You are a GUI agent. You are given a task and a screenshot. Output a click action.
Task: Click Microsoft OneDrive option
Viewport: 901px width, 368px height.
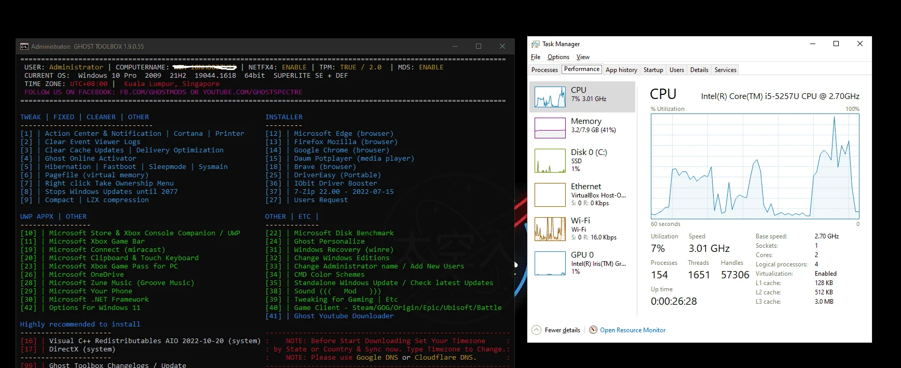coord(72,274)
